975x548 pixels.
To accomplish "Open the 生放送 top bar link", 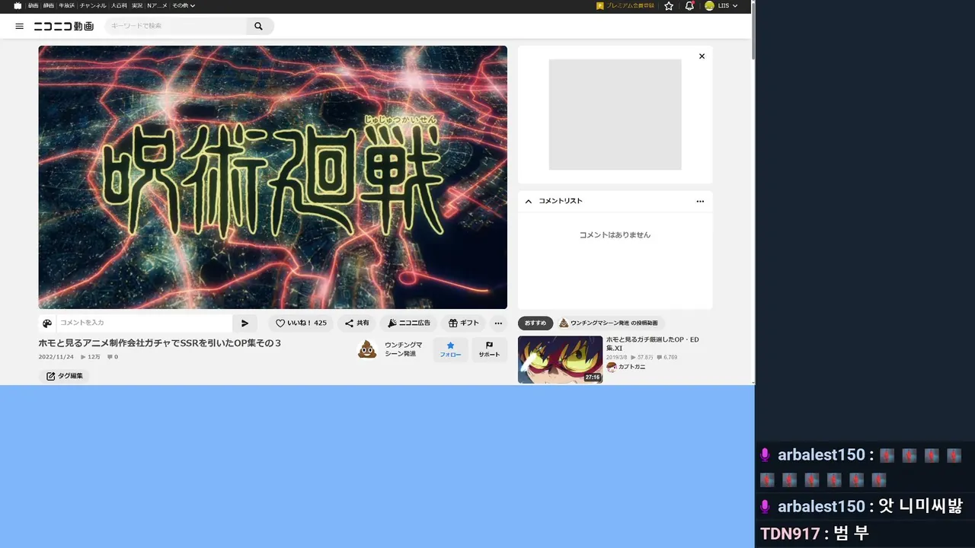I will tap(67, 5).
